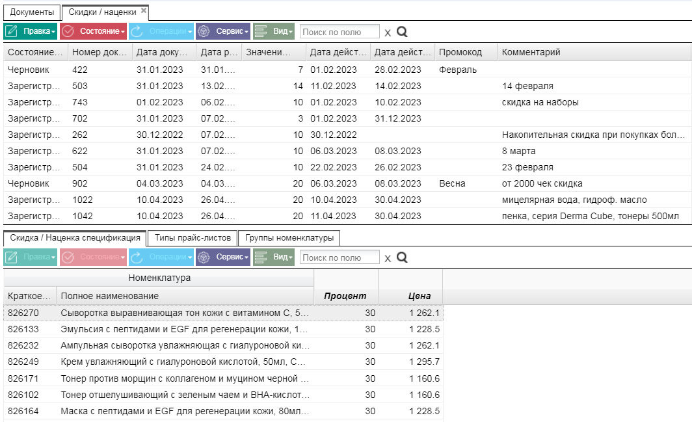Image resolution: width=692 pixels, height=422 pixels.
Task: Open the lower Состояние dropdown menu
Action: (93, 257)
